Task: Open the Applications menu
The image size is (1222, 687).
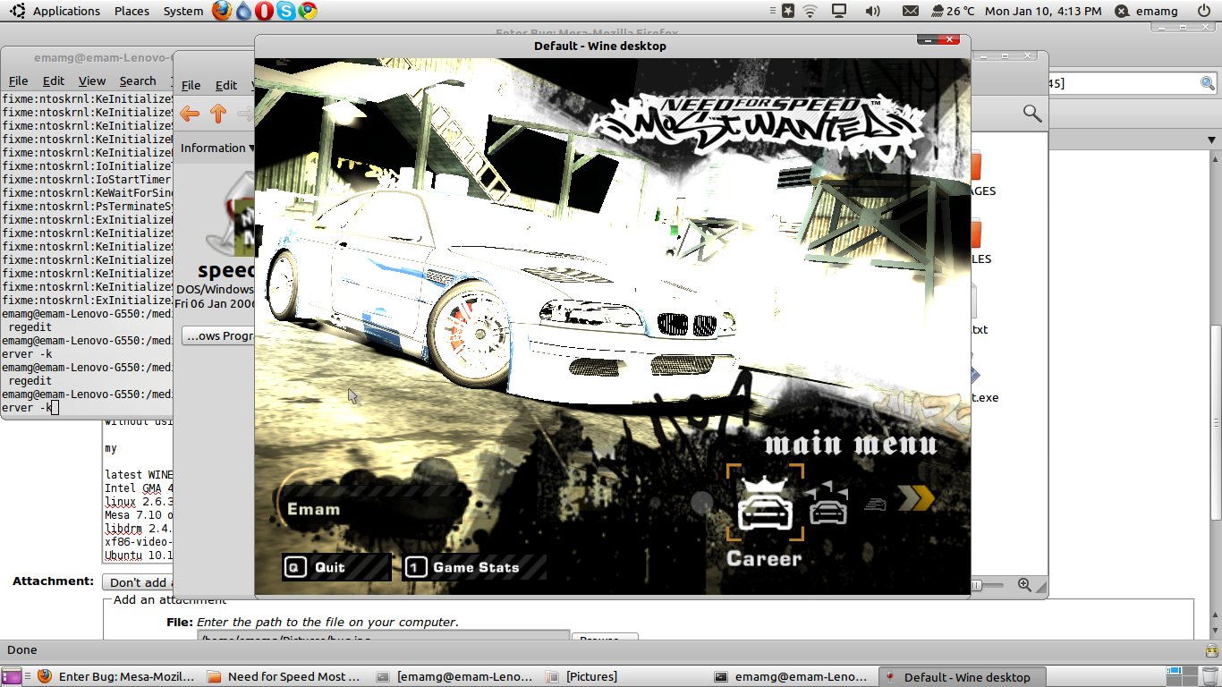Action: [65, 11]
